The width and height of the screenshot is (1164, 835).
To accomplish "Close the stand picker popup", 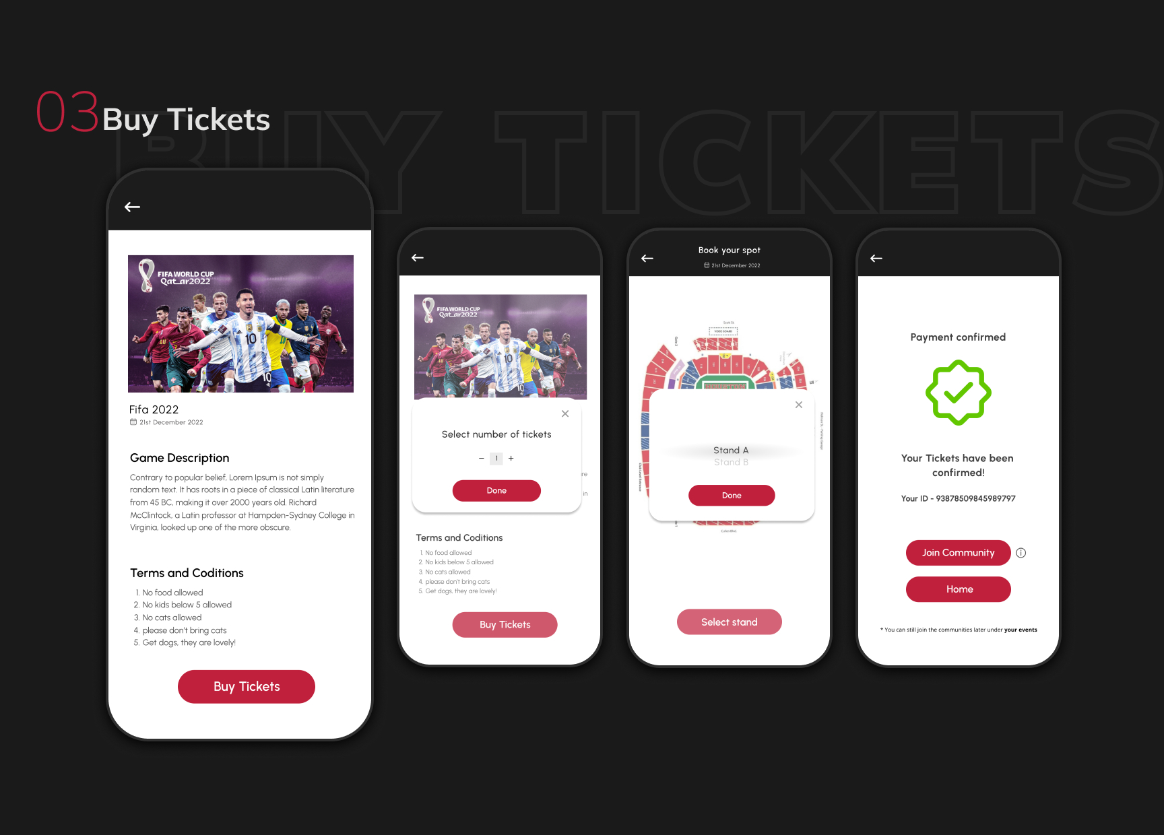I will tap(799, 405).
